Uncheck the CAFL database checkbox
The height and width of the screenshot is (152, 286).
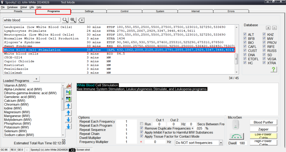(245, 47)
